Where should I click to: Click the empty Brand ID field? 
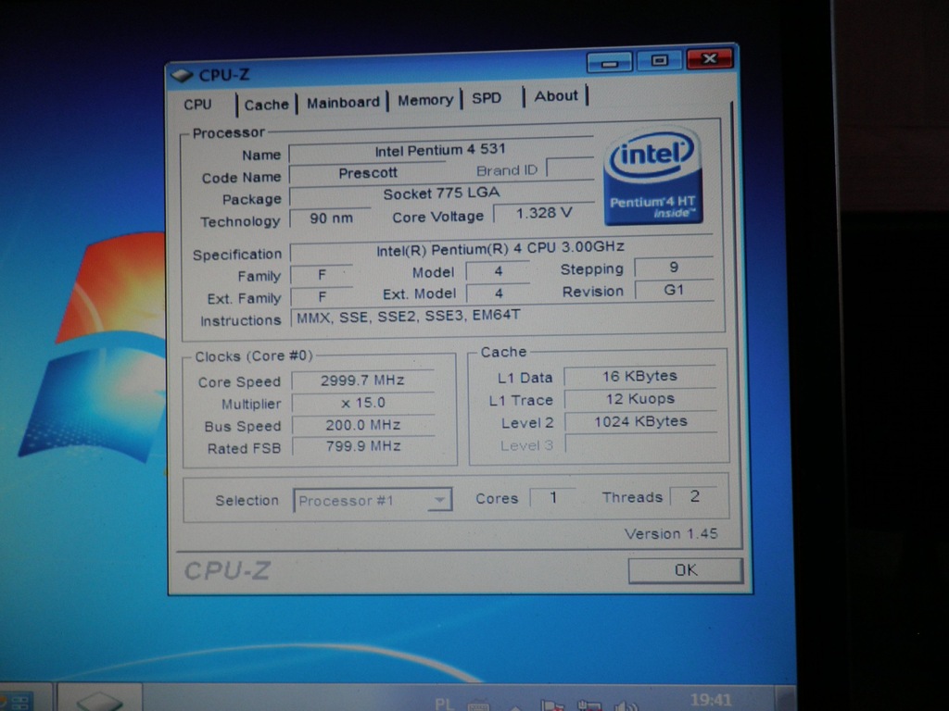(x=570, y=168)
